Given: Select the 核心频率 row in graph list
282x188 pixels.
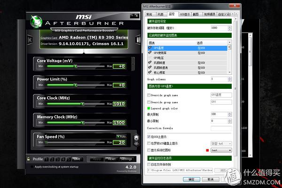Looking at the screenshot, I should tap(187, 72).
